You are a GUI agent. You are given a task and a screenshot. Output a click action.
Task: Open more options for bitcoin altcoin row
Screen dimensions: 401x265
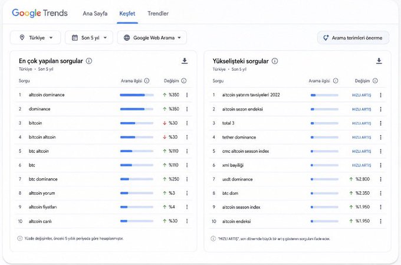[187, 138]
